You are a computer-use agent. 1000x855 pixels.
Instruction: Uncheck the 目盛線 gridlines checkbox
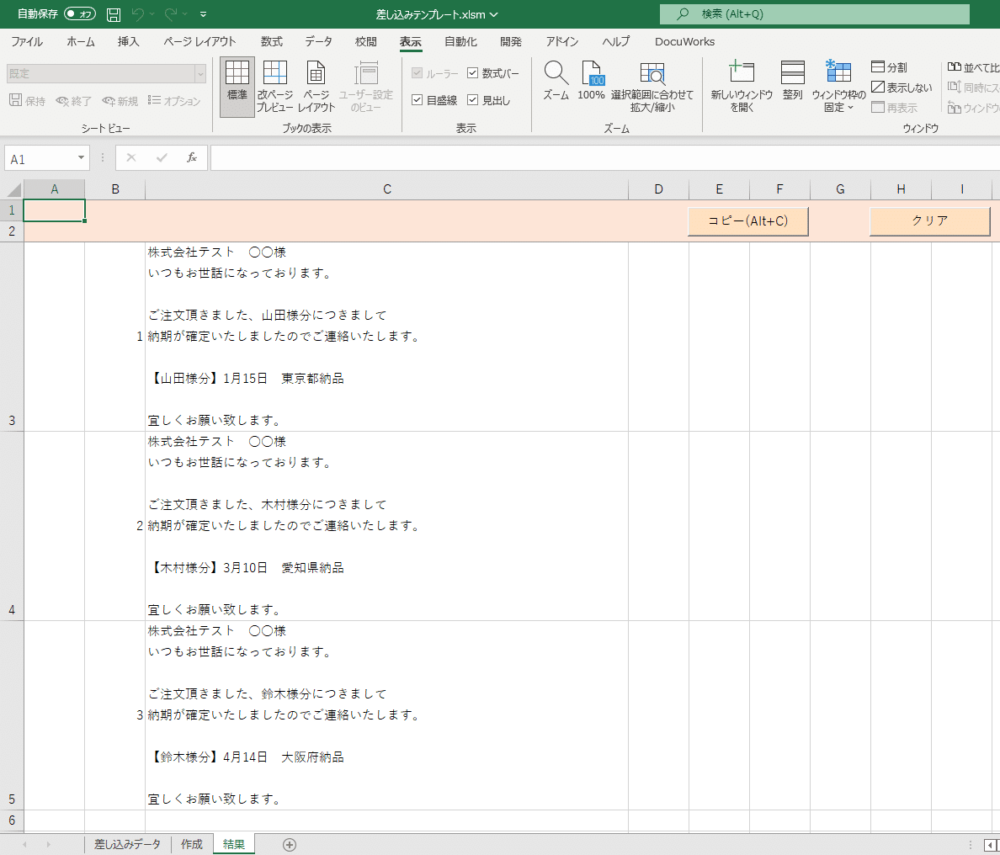tap(418, 100)
